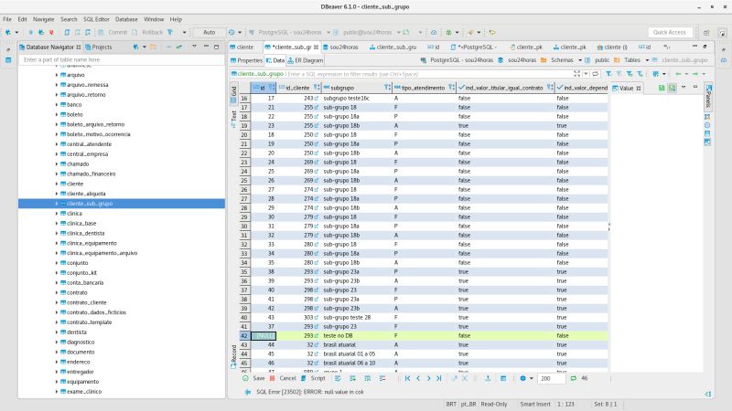Expand the clinica tree node
Viewport: 732px width, 411px height.
click(x=57, y=214)
